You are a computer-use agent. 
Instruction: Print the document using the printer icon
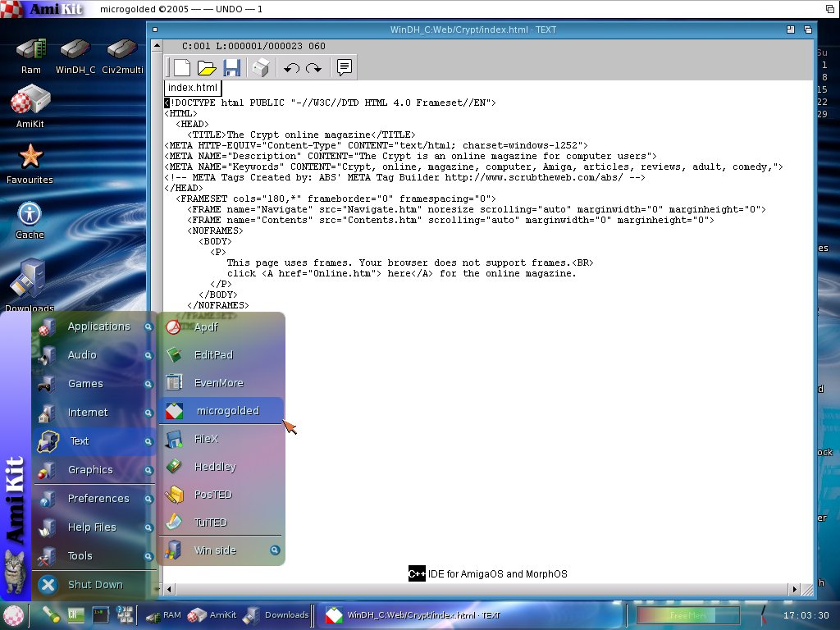pos(261,68)
